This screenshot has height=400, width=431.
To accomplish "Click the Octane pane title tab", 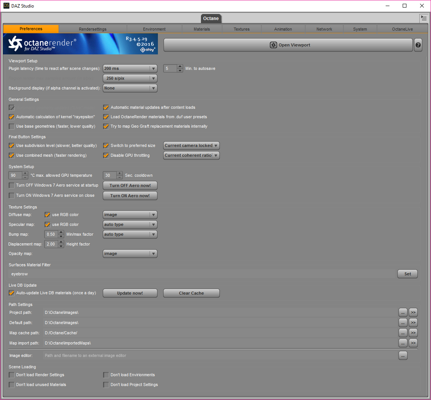I will tap(211, 19).
